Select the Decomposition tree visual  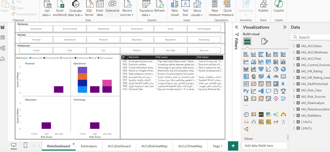click(x=261, y=91)
